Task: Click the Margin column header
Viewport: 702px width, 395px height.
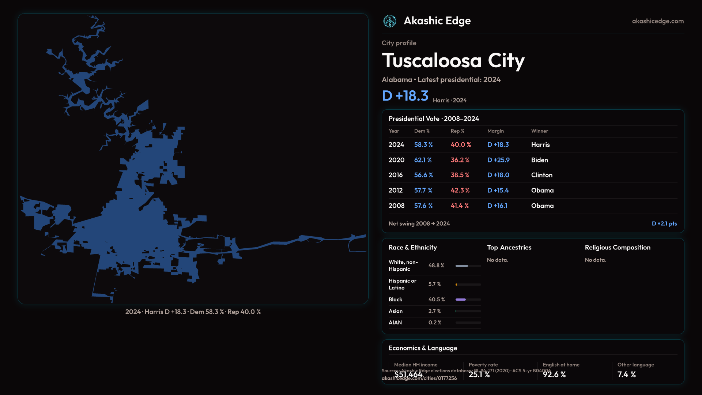Action: (495, 131)
